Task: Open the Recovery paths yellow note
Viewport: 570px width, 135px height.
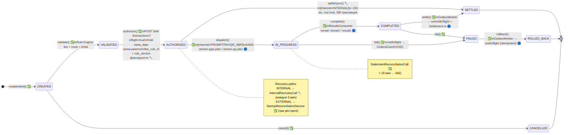Action: [286, 97]
